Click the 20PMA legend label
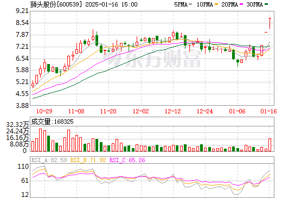Screen dimensions: 282x198 click(229, 4)
